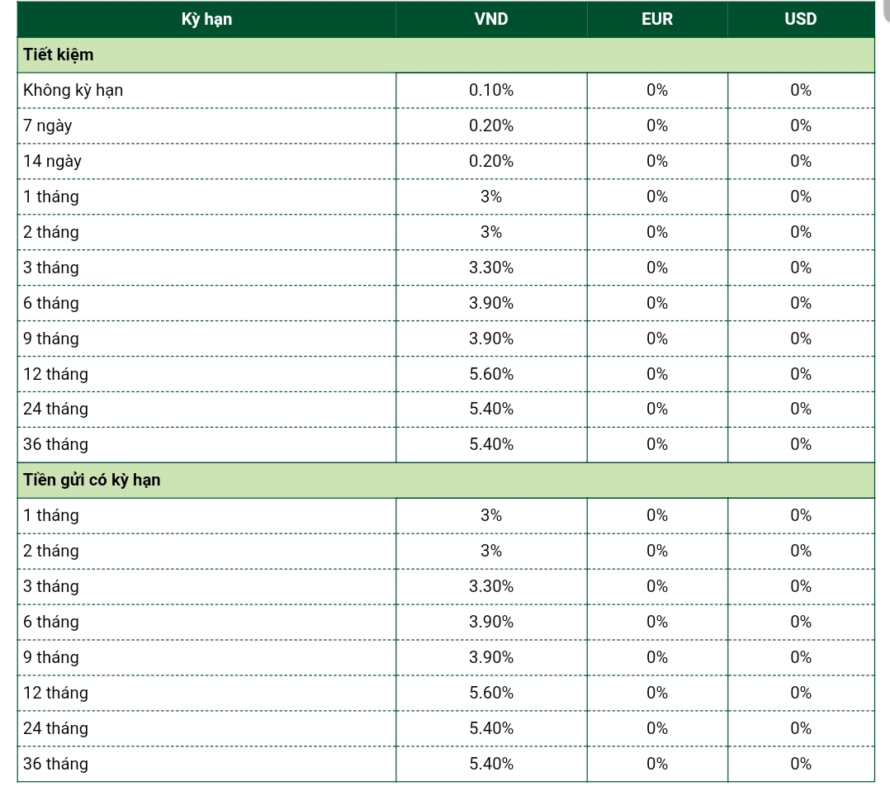The image size is (890, 791).
Task: Click the 0.10% VND rate cell
Action: coord(491,90)
